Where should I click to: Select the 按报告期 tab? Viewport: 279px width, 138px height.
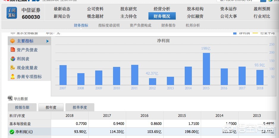[x=22, y=107]
